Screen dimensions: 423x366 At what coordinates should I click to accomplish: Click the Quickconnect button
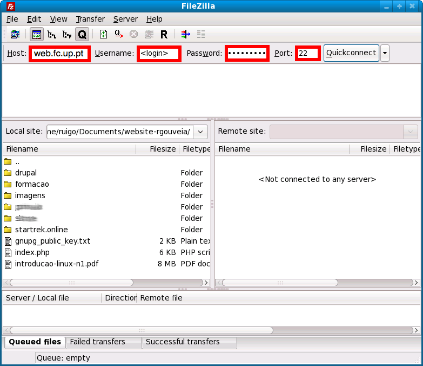tap(351, 53)
